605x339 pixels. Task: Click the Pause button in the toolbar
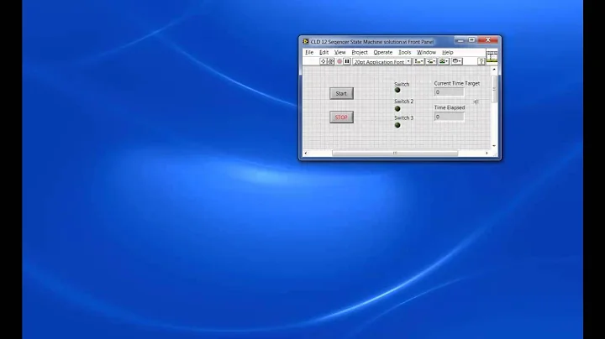(347, 61)
